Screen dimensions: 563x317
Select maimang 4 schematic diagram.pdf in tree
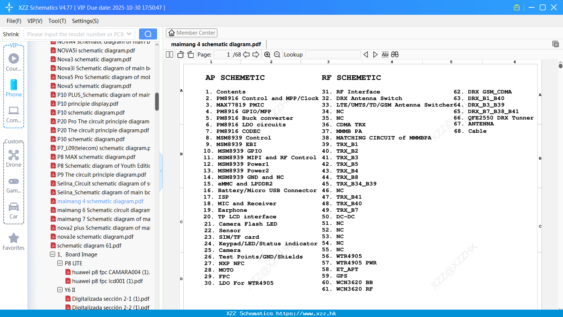[x=100, y=201]
